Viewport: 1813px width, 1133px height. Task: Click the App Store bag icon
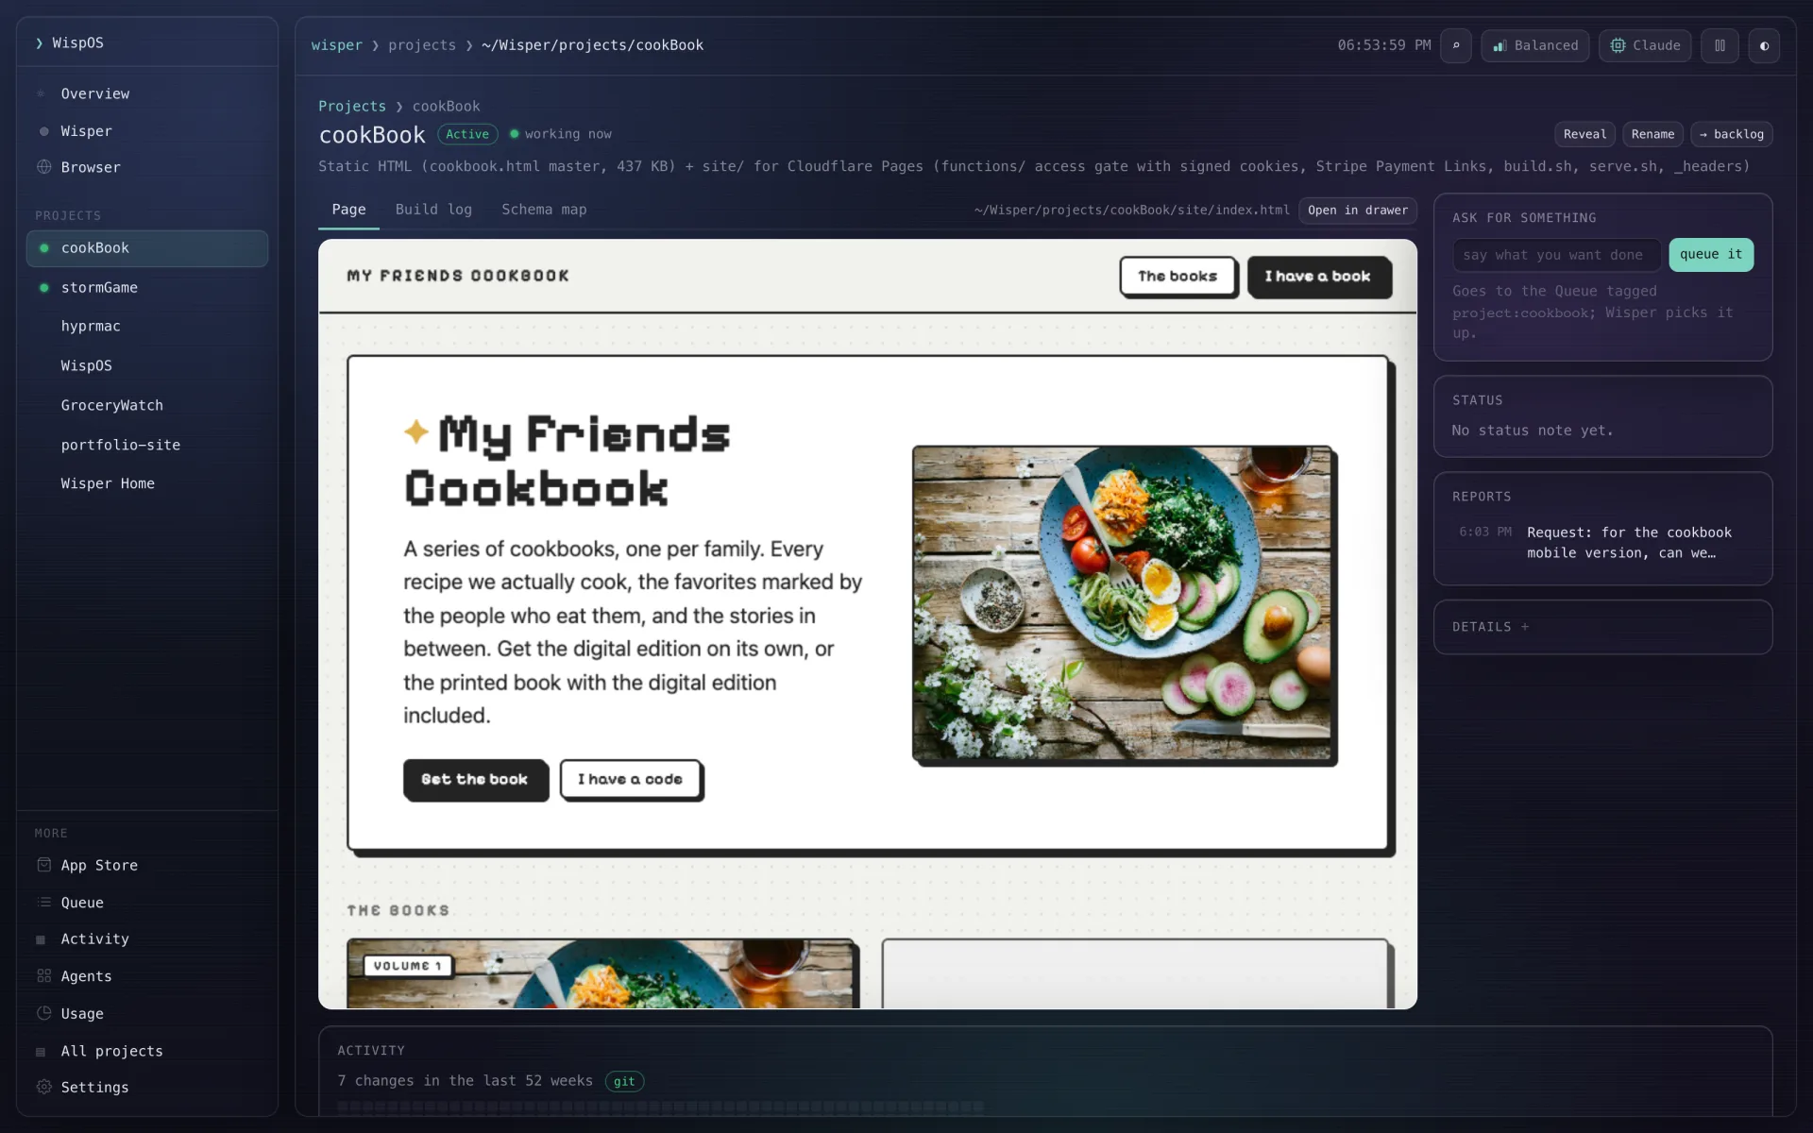43,865
